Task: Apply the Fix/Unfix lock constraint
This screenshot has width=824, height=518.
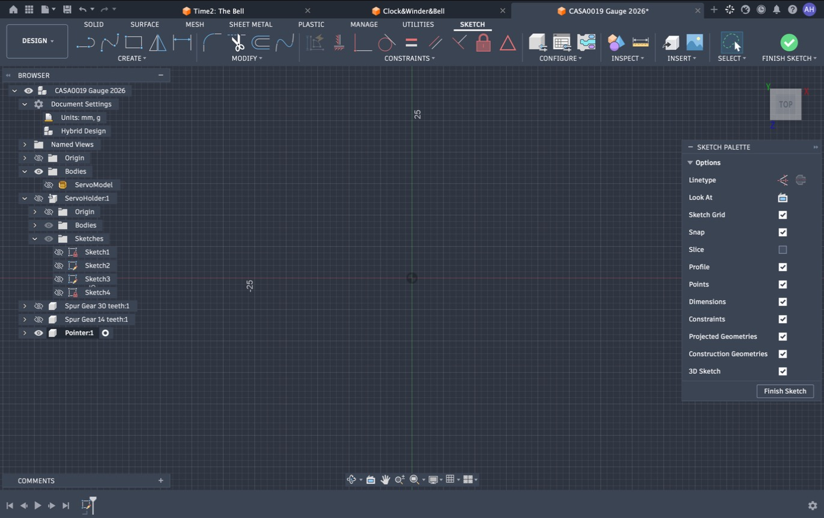Action: pyautogui.click(x=483, y=43)
